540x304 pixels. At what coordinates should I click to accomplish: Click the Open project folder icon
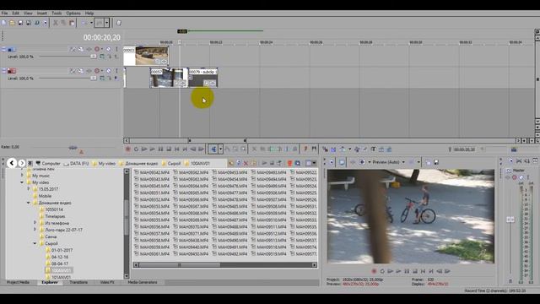(12, 23)
